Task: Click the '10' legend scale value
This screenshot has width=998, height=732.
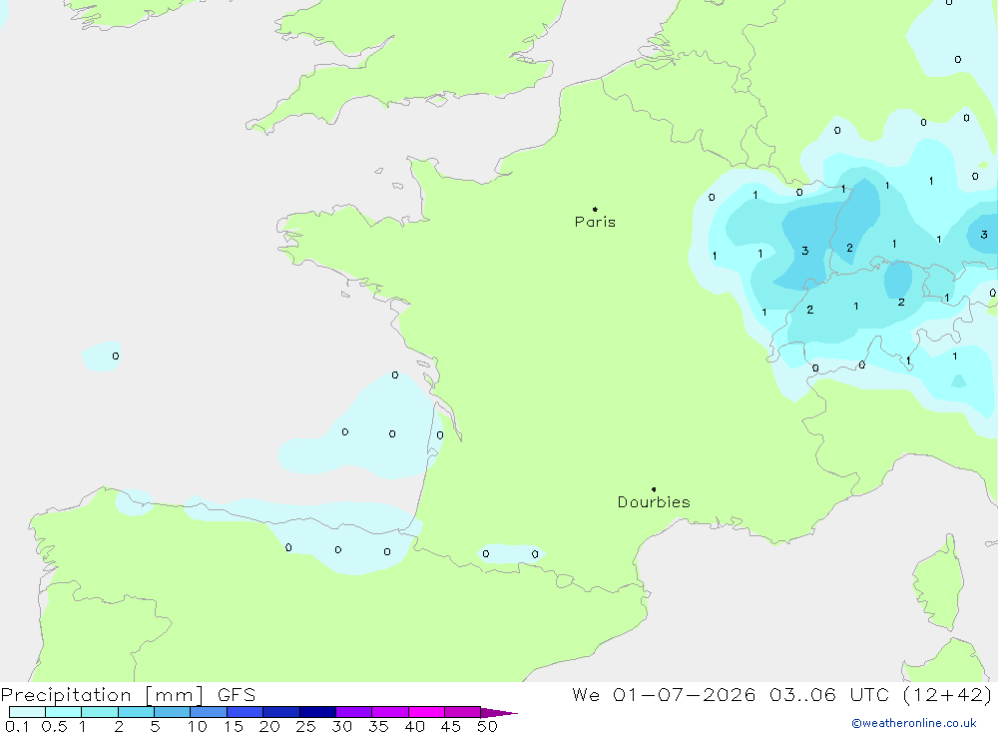Action: pos(198,726)
